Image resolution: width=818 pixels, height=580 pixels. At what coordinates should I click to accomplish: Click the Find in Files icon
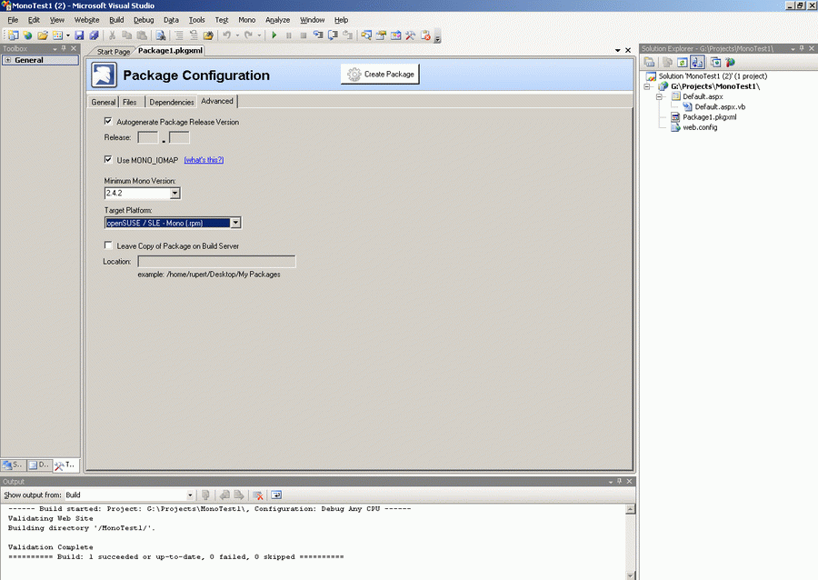click(161, 35)
